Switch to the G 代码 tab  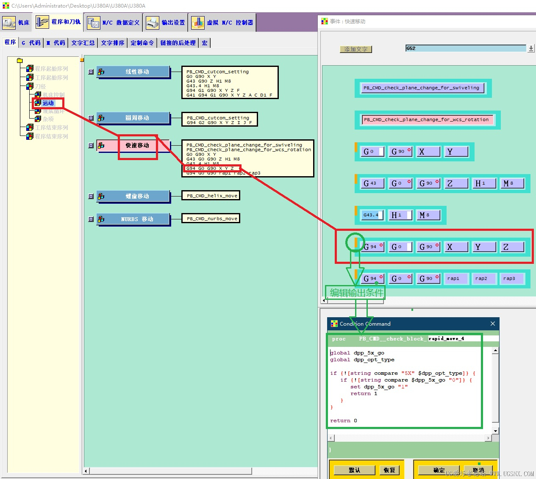(31, 43)
